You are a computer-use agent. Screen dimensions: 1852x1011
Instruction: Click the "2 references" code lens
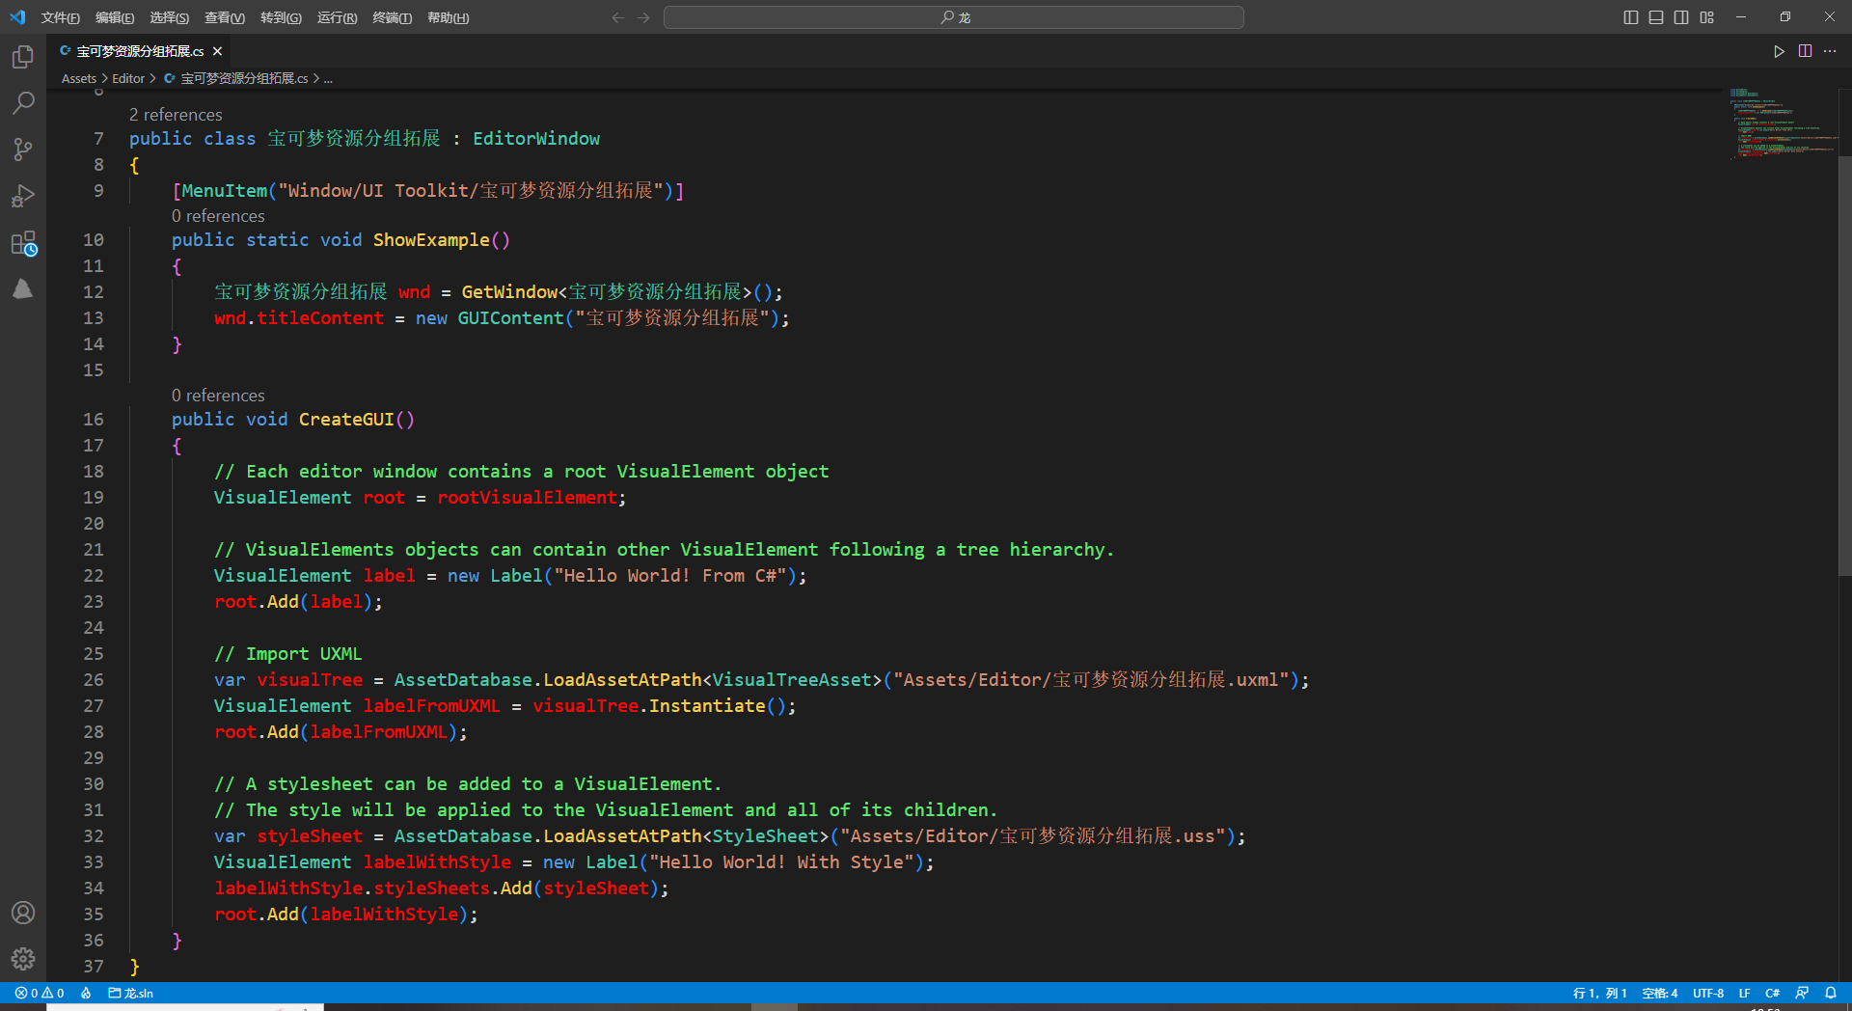176,115
